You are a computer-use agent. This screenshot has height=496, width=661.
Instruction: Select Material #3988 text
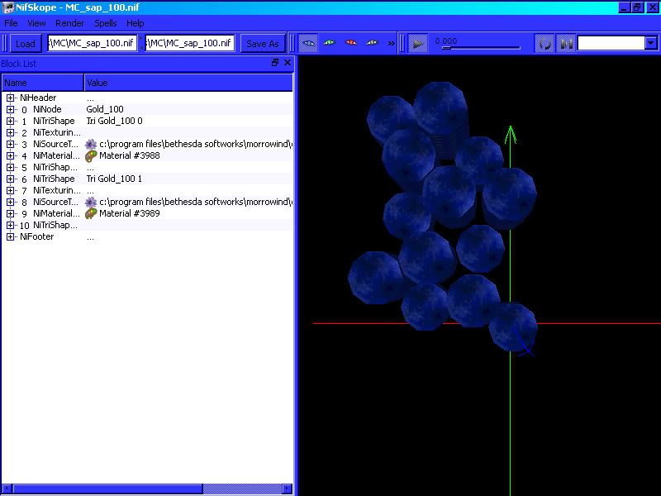130,155
